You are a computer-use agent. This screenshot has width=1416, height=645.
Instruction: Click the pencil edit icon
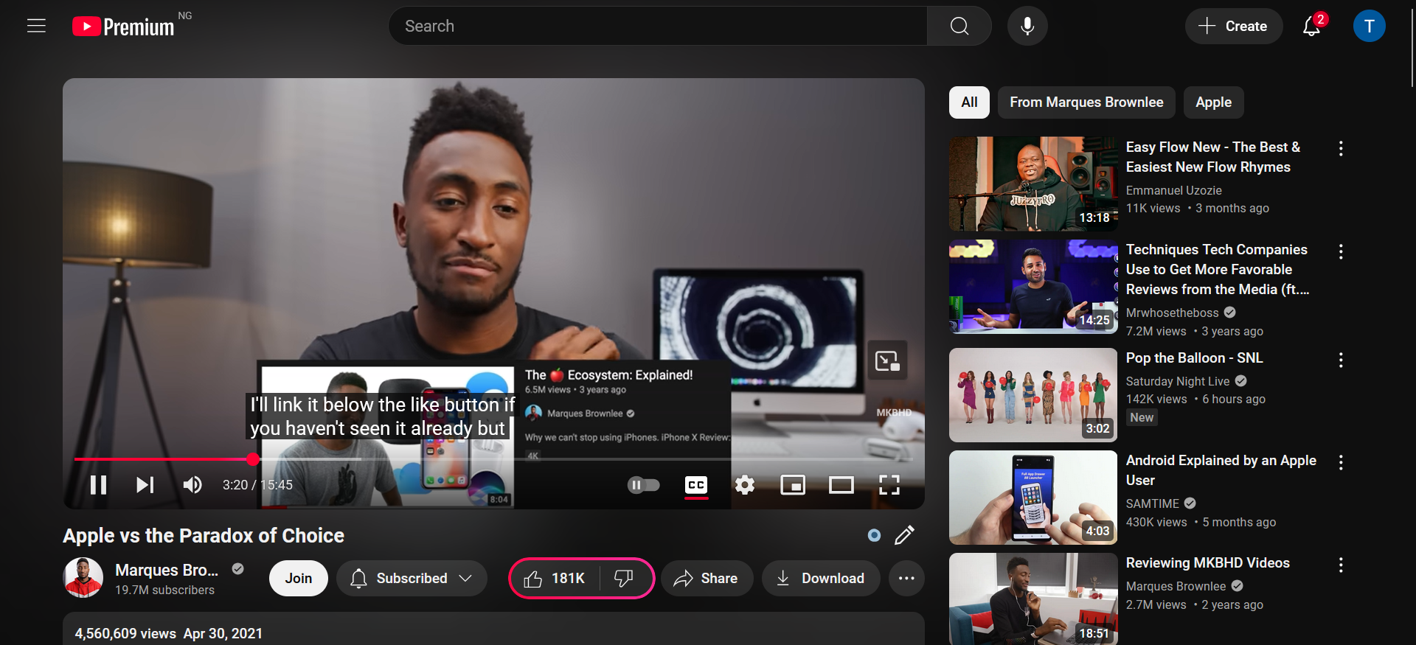click(x=904, y=535)
